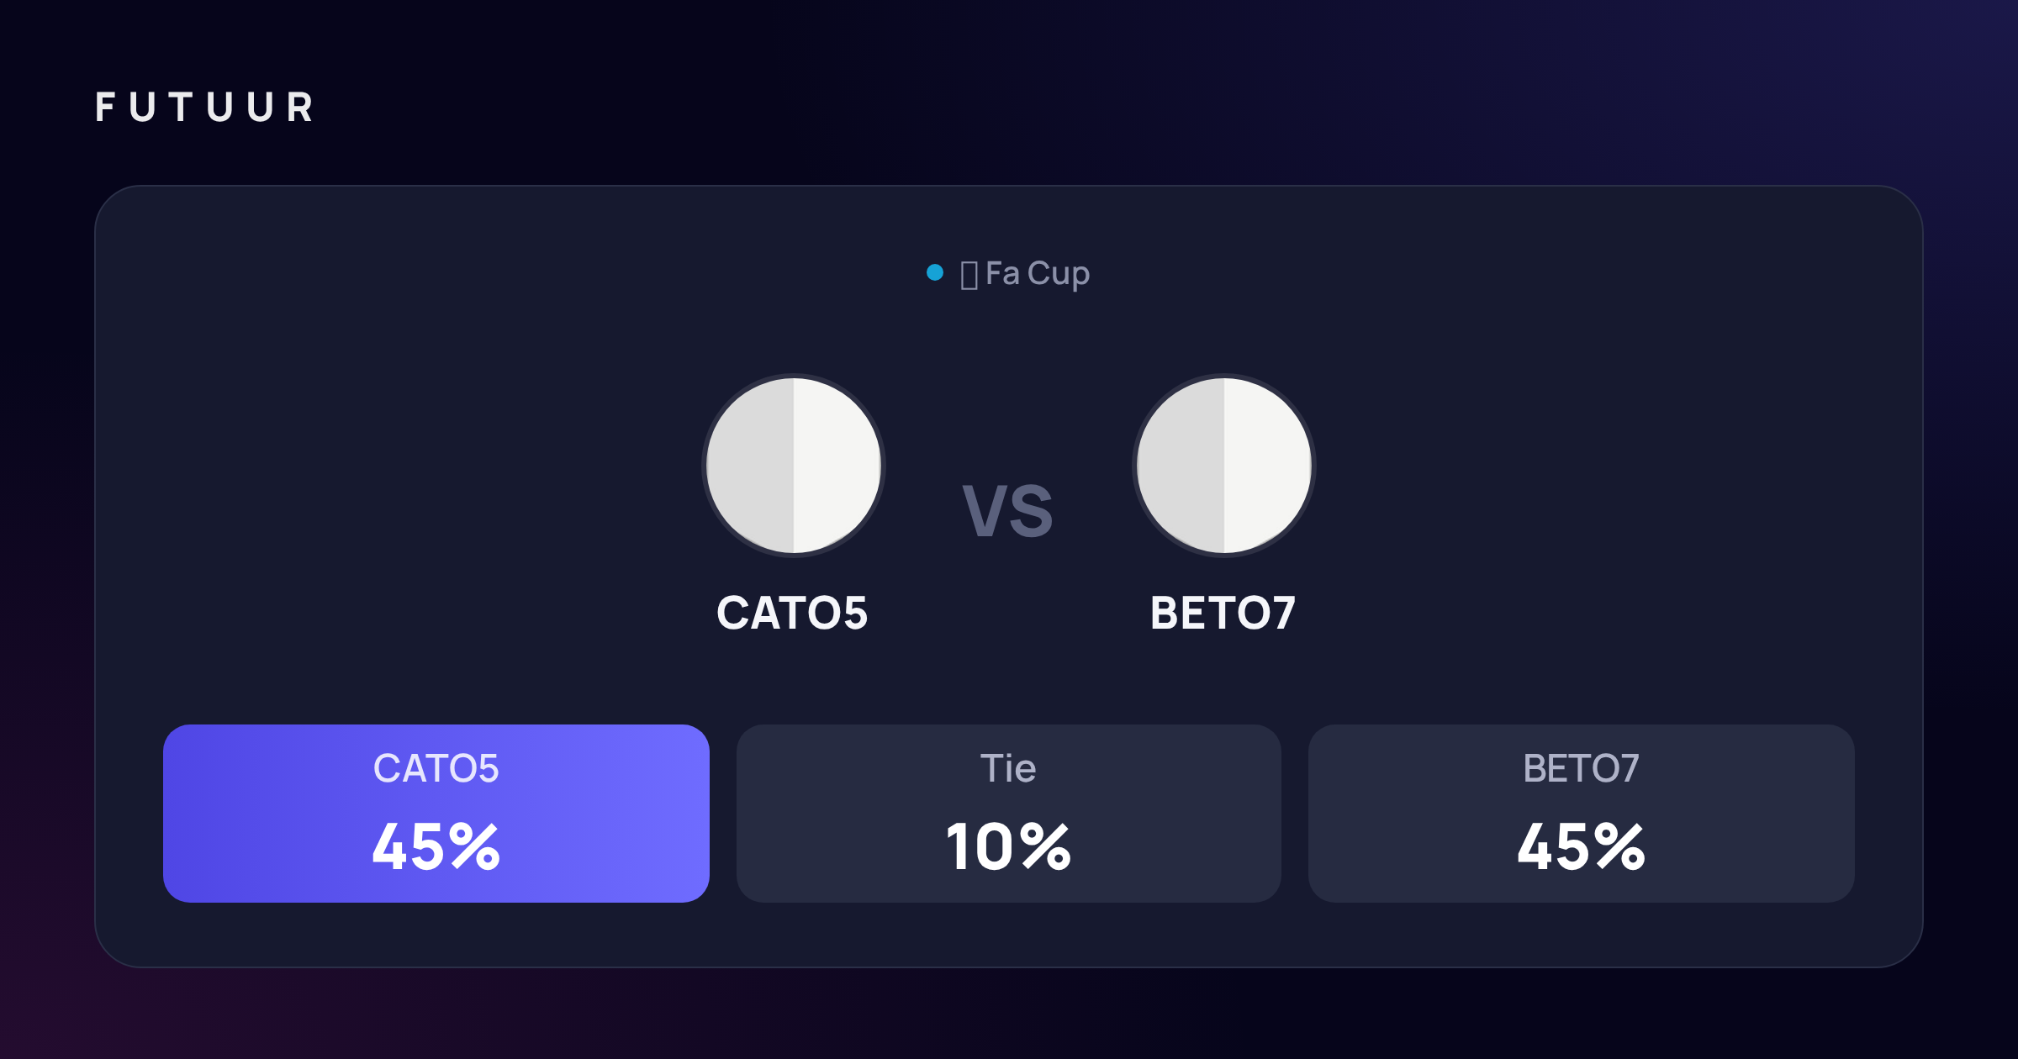Click the placeholder glyph before Fa Cup

[x=969, y=275]
